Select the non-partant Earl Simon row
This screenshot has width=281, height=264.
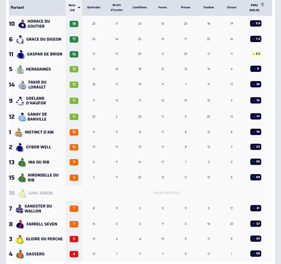tap(140, 193)
